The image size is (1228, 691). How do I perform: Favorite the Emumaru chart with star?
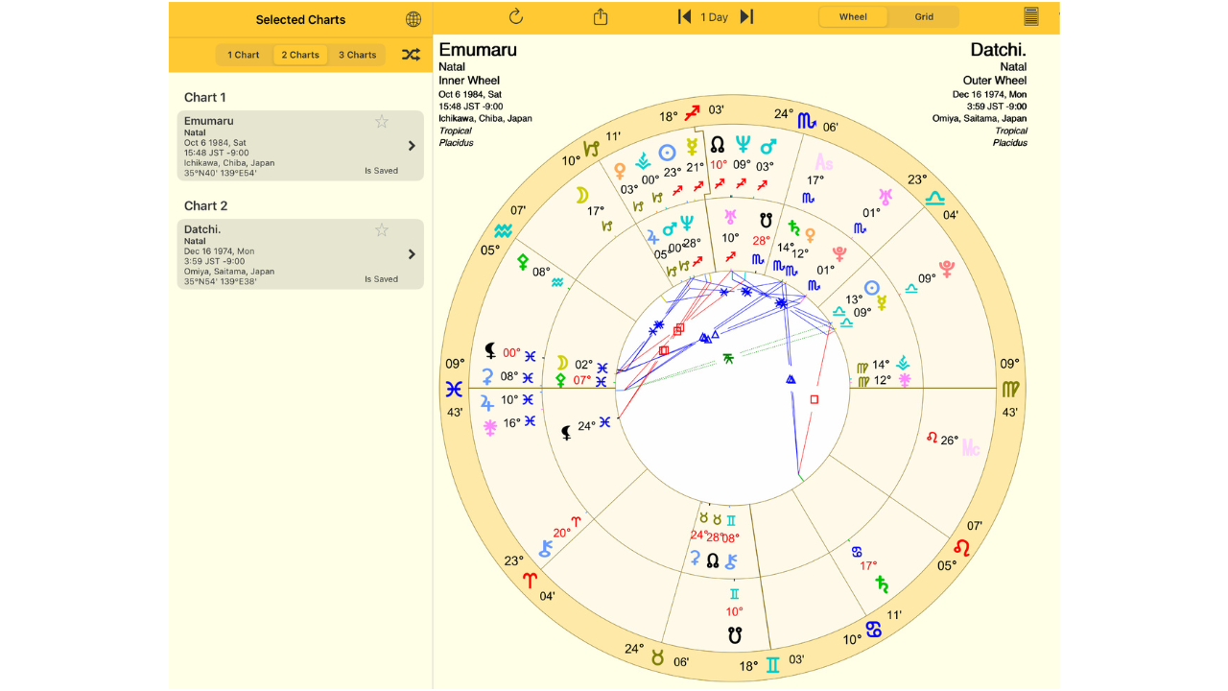tap(382, 122)
